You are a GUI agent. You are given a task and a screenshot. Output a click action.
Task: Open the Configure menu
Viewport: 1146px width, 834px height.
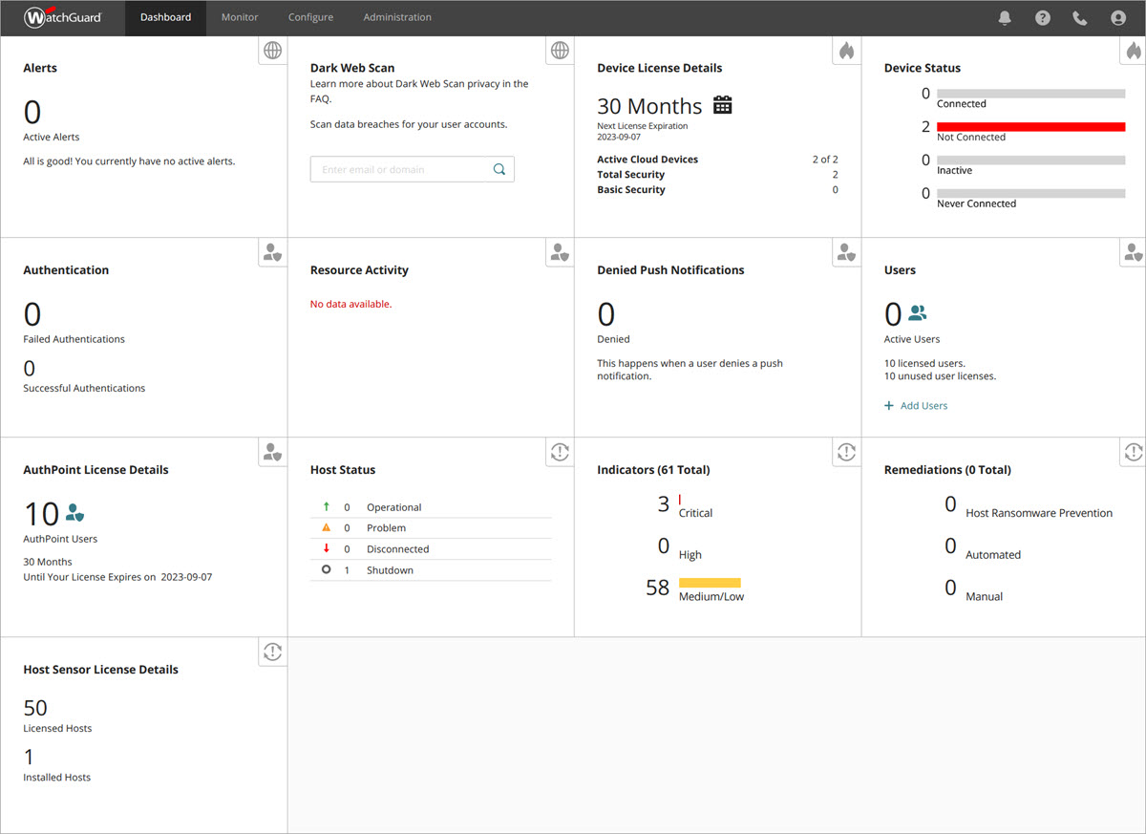tap(310, 17)
